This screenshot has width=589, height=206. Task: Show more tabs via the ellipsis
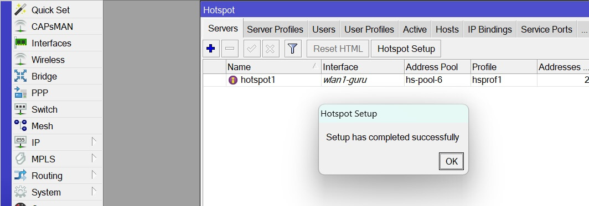point(583,29)
